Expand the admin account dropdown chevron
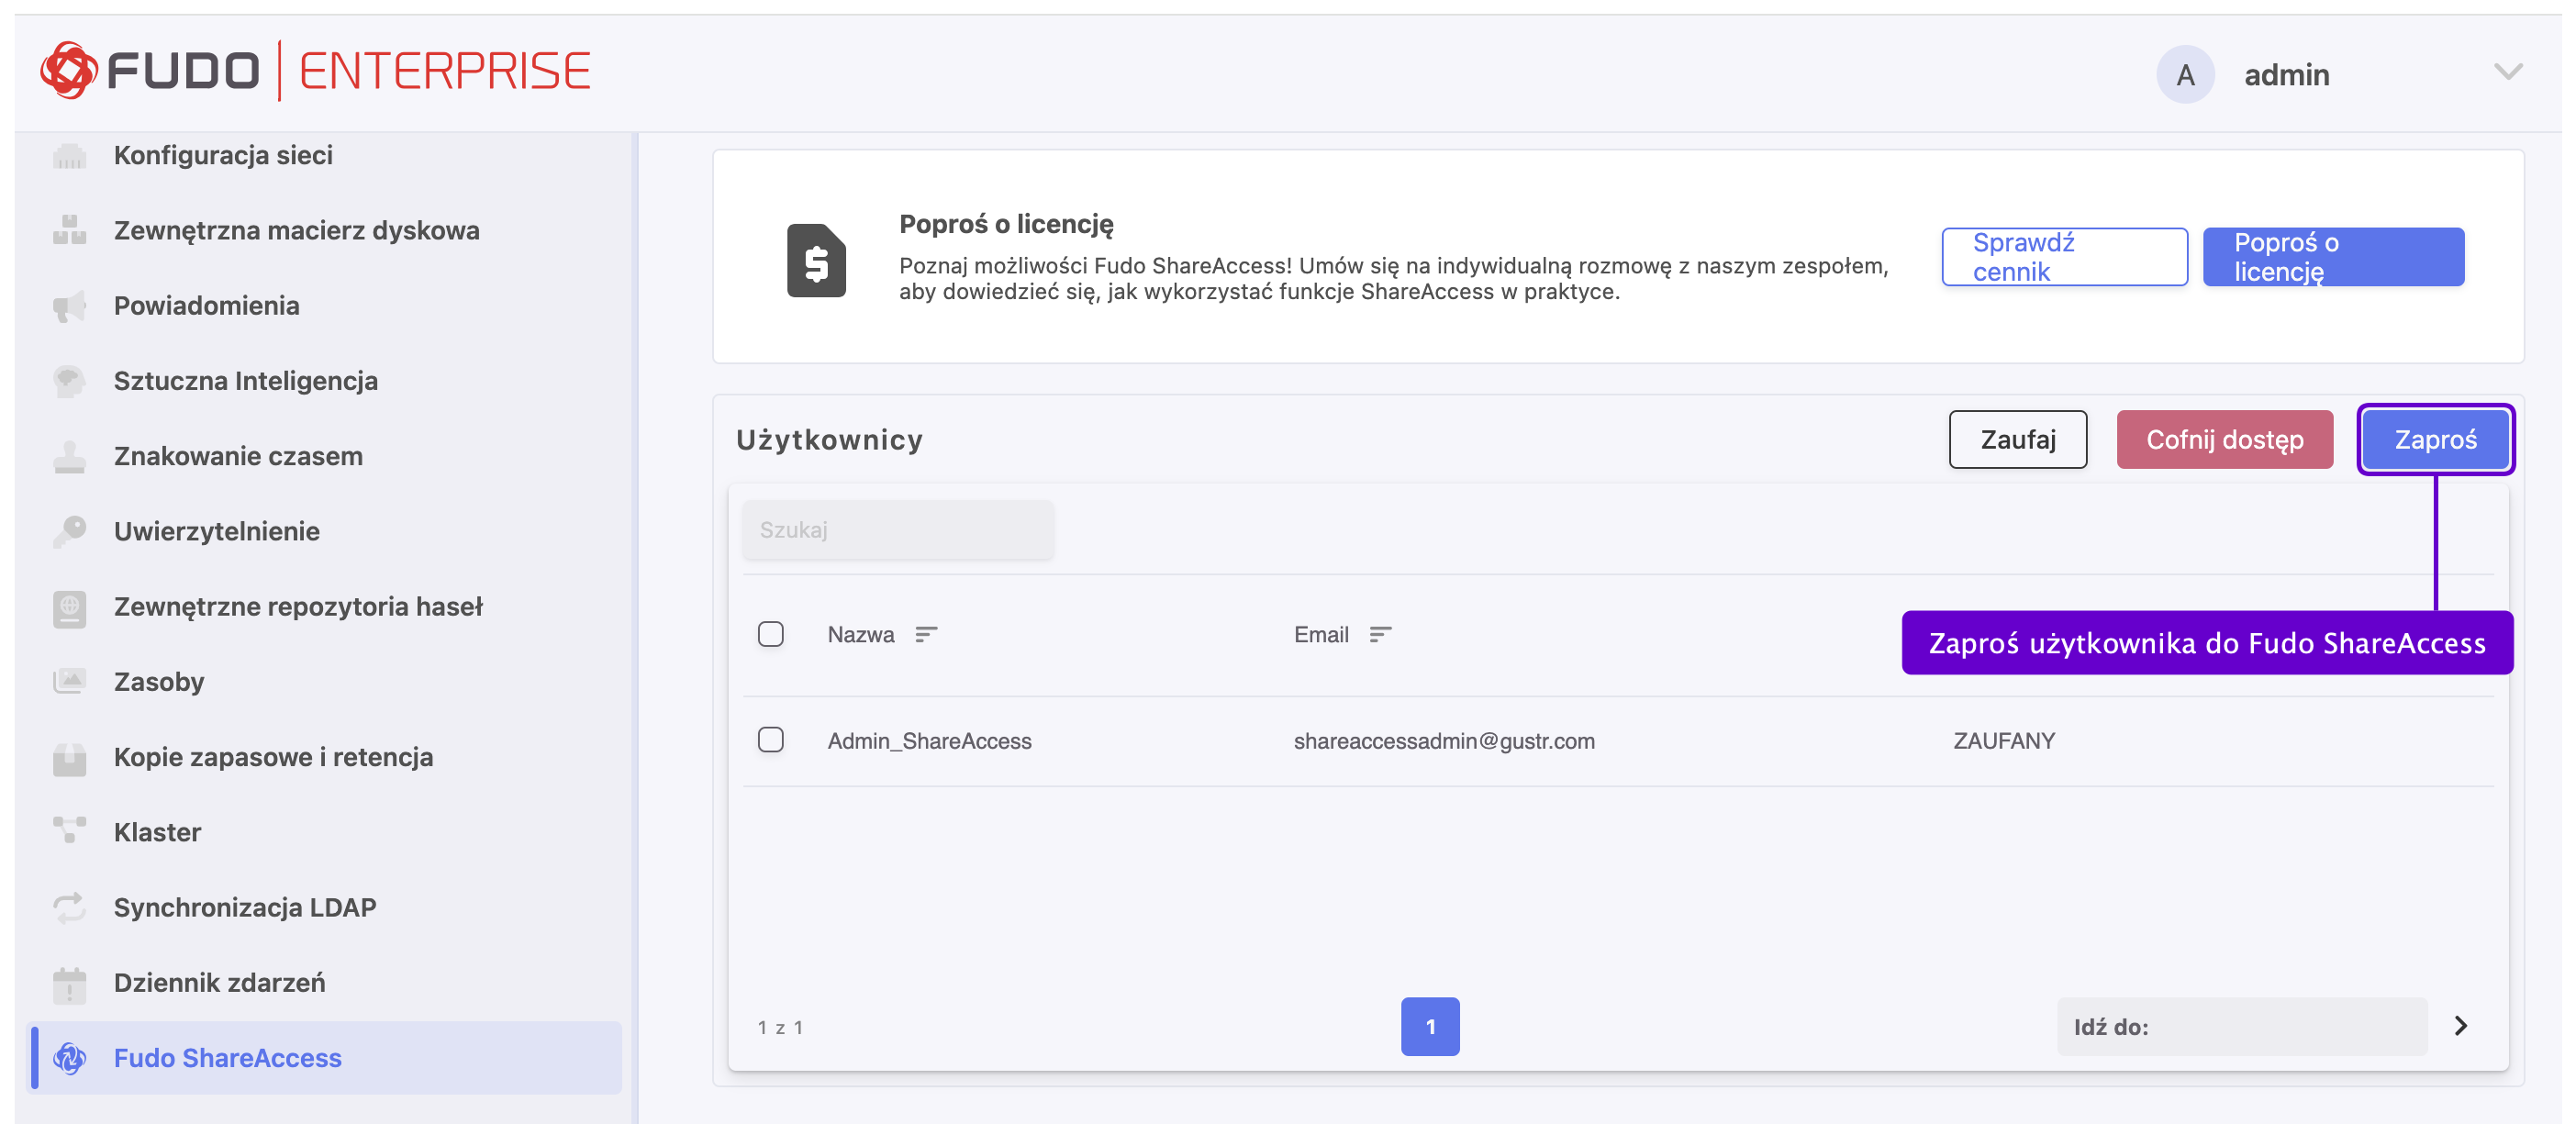The image size is (2576, 1146). 2507,72
